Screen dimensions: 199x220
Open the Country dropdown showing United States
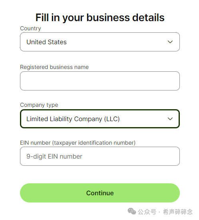[100, 42]
